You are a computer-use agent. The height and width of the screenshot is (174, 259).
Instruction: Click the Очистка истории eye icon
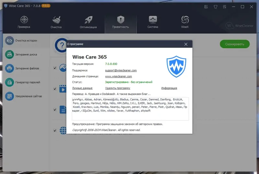pos(9,41)
